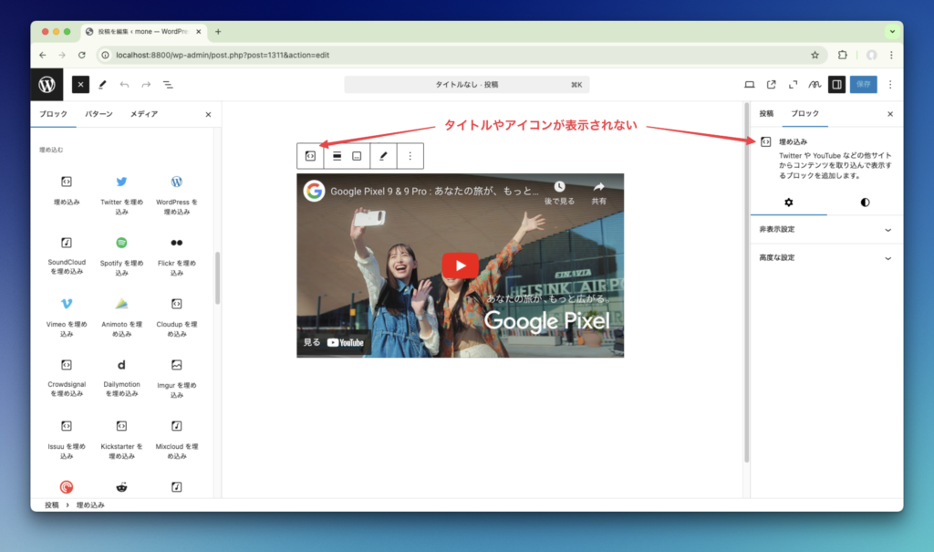This screenshot has width=934, height=552.
Task: Close the block inserter panel
Action: pyautogui.click(x=208, y=114)
